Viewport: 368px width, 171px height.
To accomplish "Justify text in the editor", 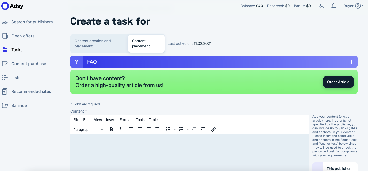I will (157, 129).
